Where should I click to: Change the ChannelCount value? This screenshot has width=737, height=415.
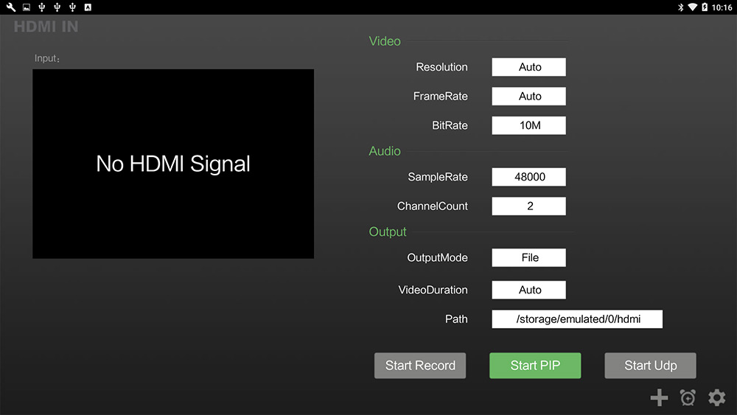pos(528,206)
